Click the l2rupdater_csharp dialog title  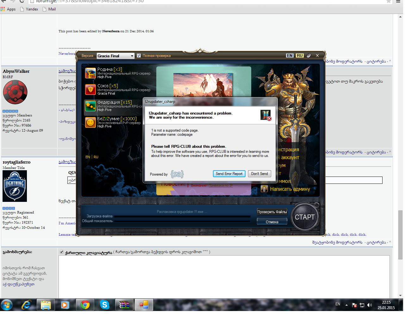pos(160,102)
